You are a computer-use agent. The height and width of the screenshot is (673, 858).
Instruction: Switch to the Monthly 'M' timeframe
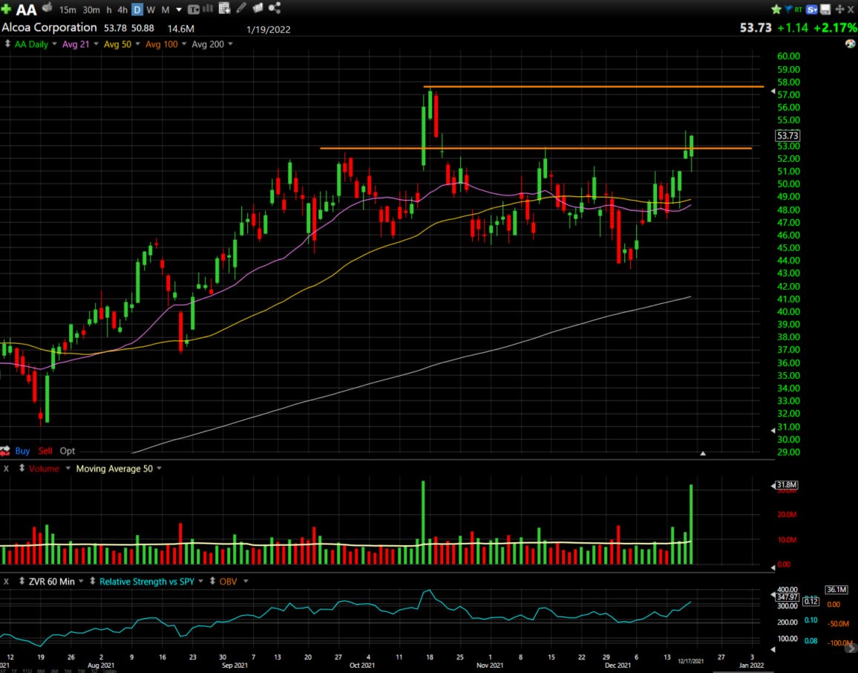(166, 10)
